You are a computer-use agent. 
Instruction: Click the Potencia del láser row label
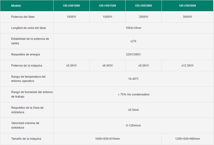23,17
